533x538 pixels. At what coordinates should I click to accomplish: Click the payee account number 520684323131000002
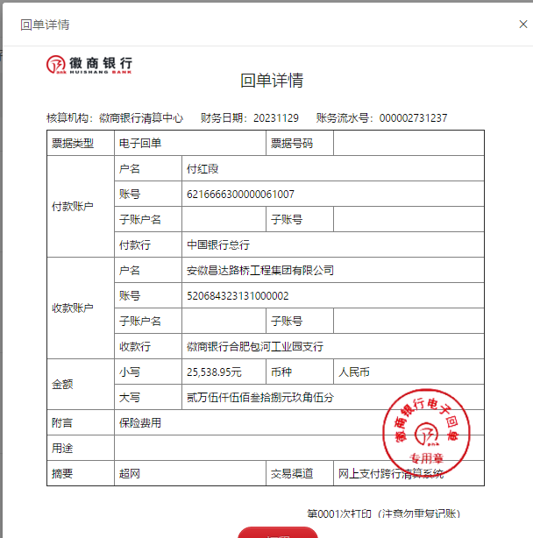click(238, 296)
